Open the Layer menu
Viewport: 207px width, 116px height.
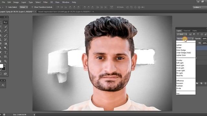(x=24, y=2)
